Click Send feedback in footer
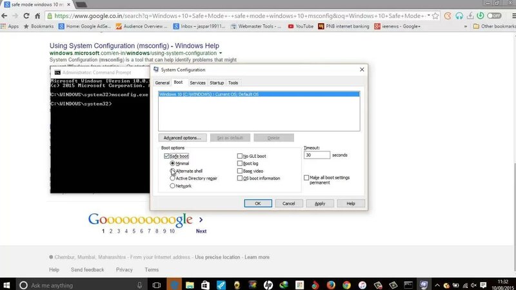Screen dimensions: 516x290 pyautogui.click(x=87, y=269)
